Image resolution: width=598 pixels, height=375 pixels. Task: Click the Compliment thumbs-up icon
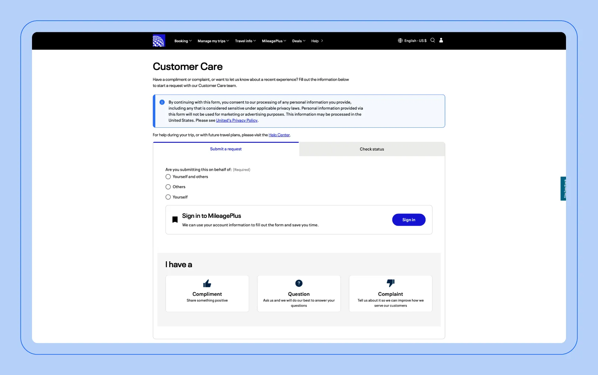(207, 283)
